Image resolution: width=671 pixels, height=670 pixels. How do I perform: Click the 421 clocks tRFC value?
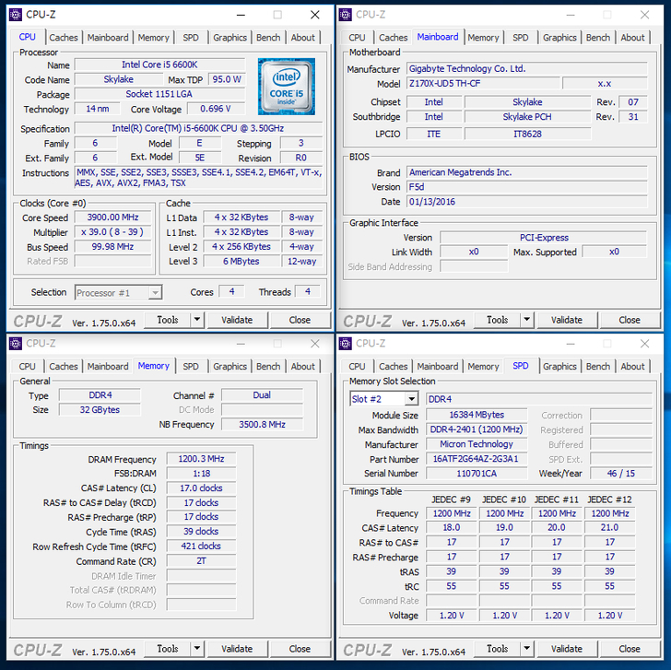click(x=201, y=547)
